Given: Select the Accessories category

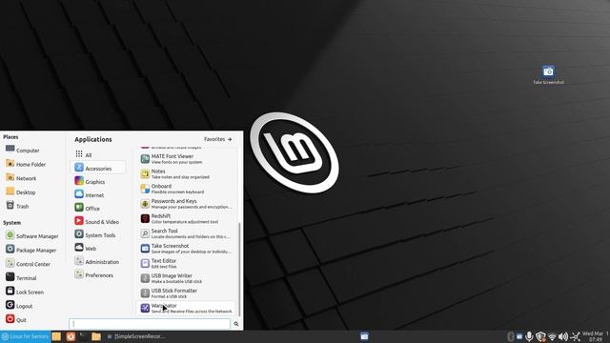Looking at the screenshot, I should (98, 168).
